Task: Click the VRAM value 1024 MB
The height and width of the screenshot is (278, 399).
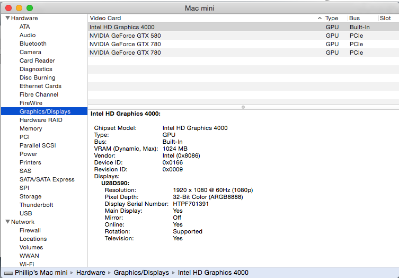Action: point(175,149)
